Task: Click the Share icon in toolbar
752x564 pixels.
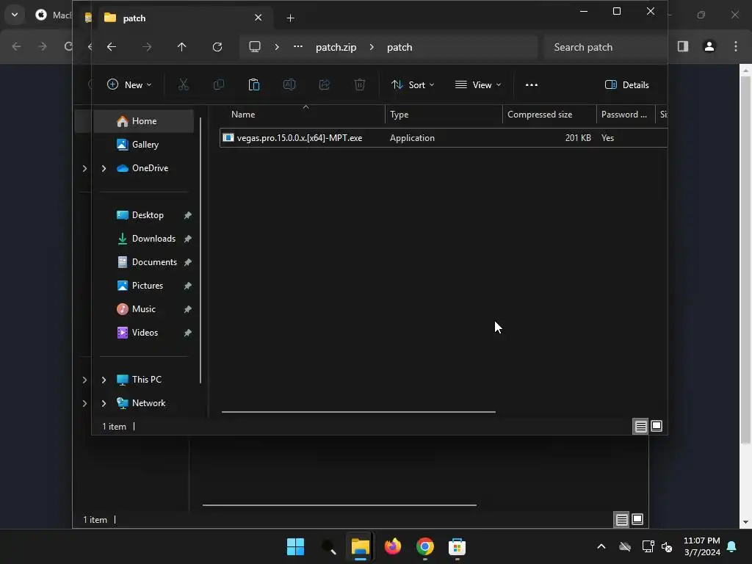Action: [x=325, y=85]
